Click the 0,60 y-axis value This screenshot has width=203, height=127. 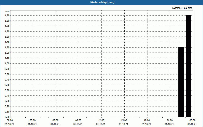pyautogui.click(x=7, y=85)
